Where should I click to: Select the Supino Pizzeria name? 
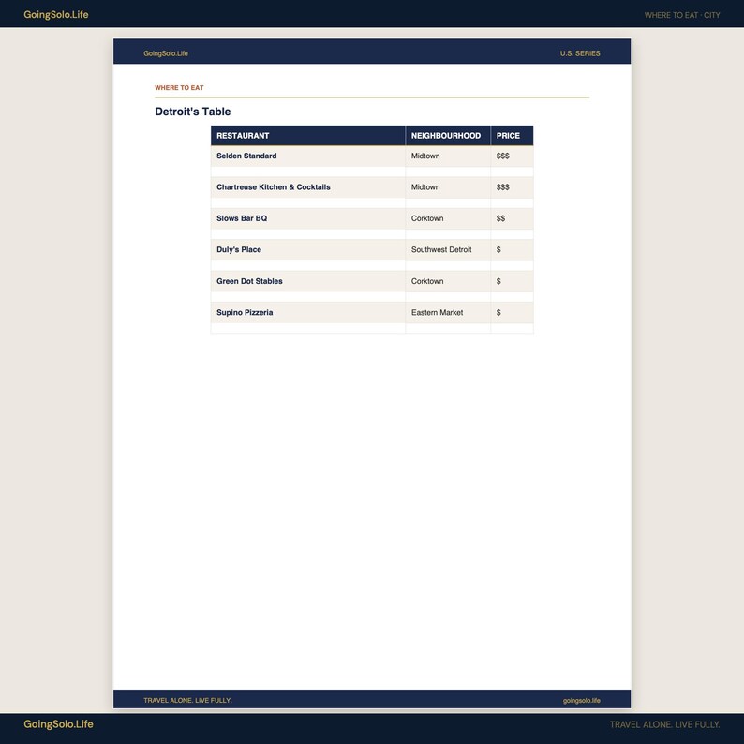245,312
